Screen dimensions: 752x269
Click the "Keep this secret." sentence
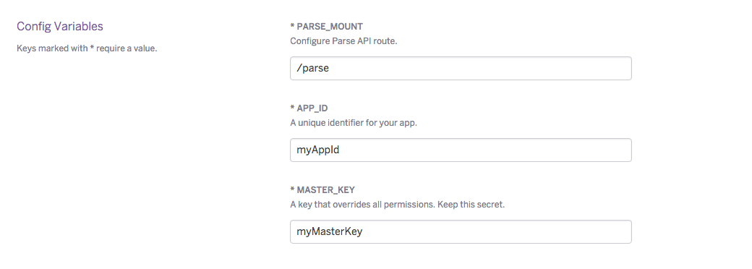[481, 204]
